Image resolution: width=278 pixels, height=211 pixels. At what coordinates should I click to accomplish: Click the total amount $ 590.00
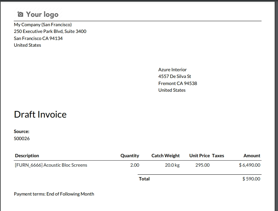click(x=251, y=179)
